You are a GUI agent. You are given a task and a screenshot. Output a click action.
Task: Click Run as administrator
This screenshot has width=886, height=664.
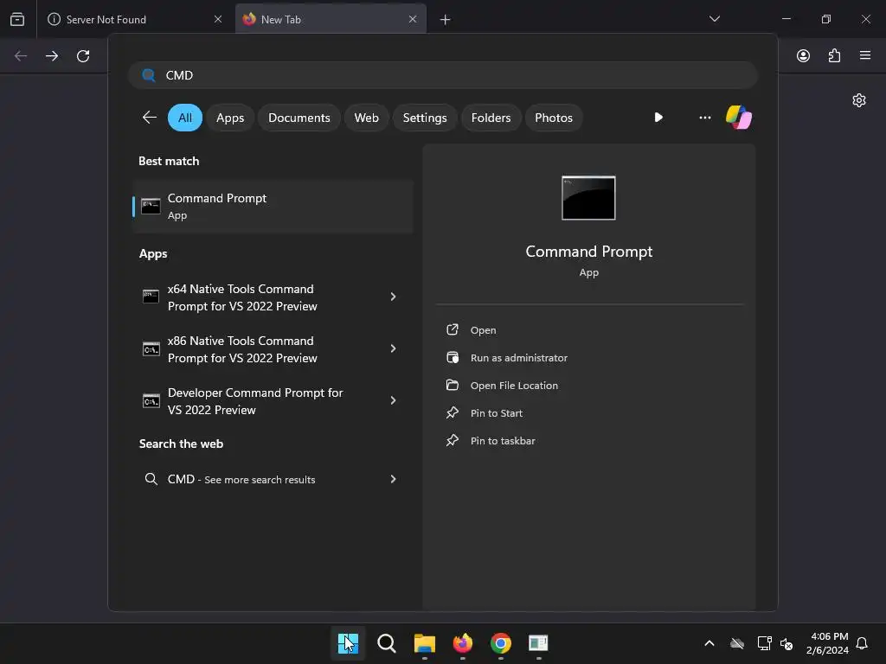point(519,358)
